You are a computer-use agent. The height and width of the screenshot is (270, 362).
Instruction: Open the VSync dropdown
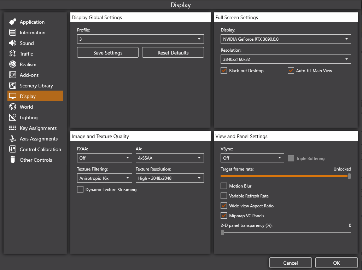tap(252, 158)
